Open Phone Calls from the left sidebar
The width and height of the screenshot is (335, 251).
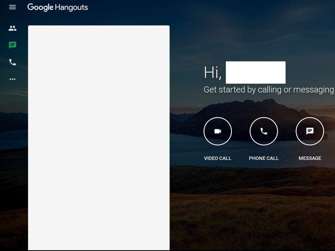[13, 62]
